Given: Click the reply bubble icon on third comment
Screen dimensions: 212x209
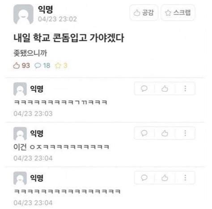Looking at the screenshot, I should tap(144, 178).
